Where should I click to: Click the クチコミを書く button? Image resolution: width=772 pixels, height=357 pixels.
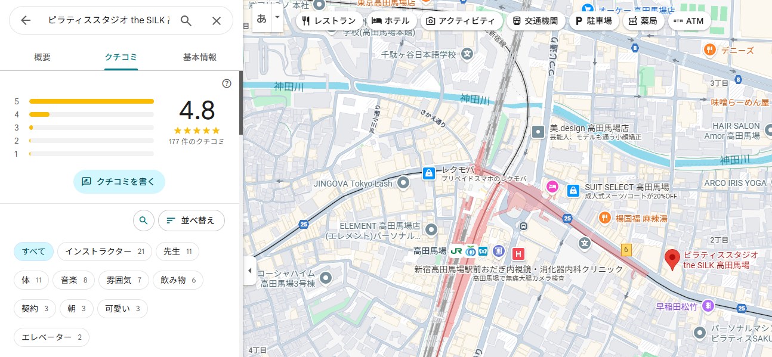point(119,182)
